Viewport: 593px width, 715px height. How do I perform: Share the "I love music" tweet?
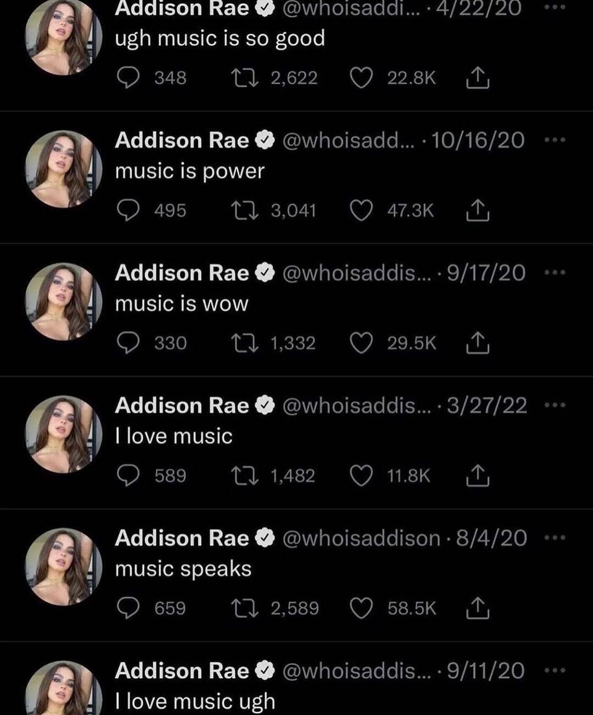[x=477, y=476]
